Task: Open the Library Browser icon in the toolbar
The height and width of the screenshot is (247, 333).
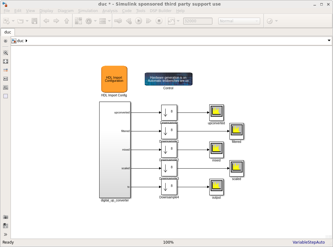Action: pyautogui.click(x=78, y=21)
